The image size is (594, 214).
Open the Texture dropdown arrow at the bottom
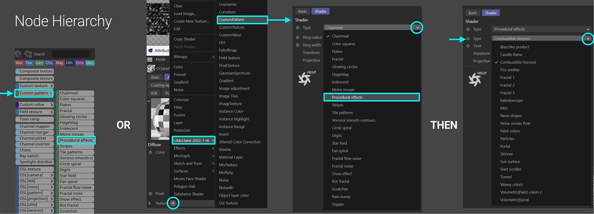(173, 203)
